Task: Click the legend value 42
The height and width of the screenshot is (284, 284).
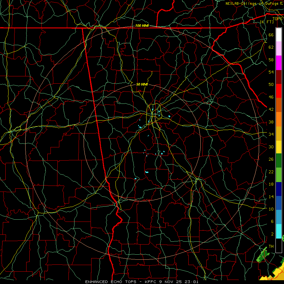Action: (271, 109)
